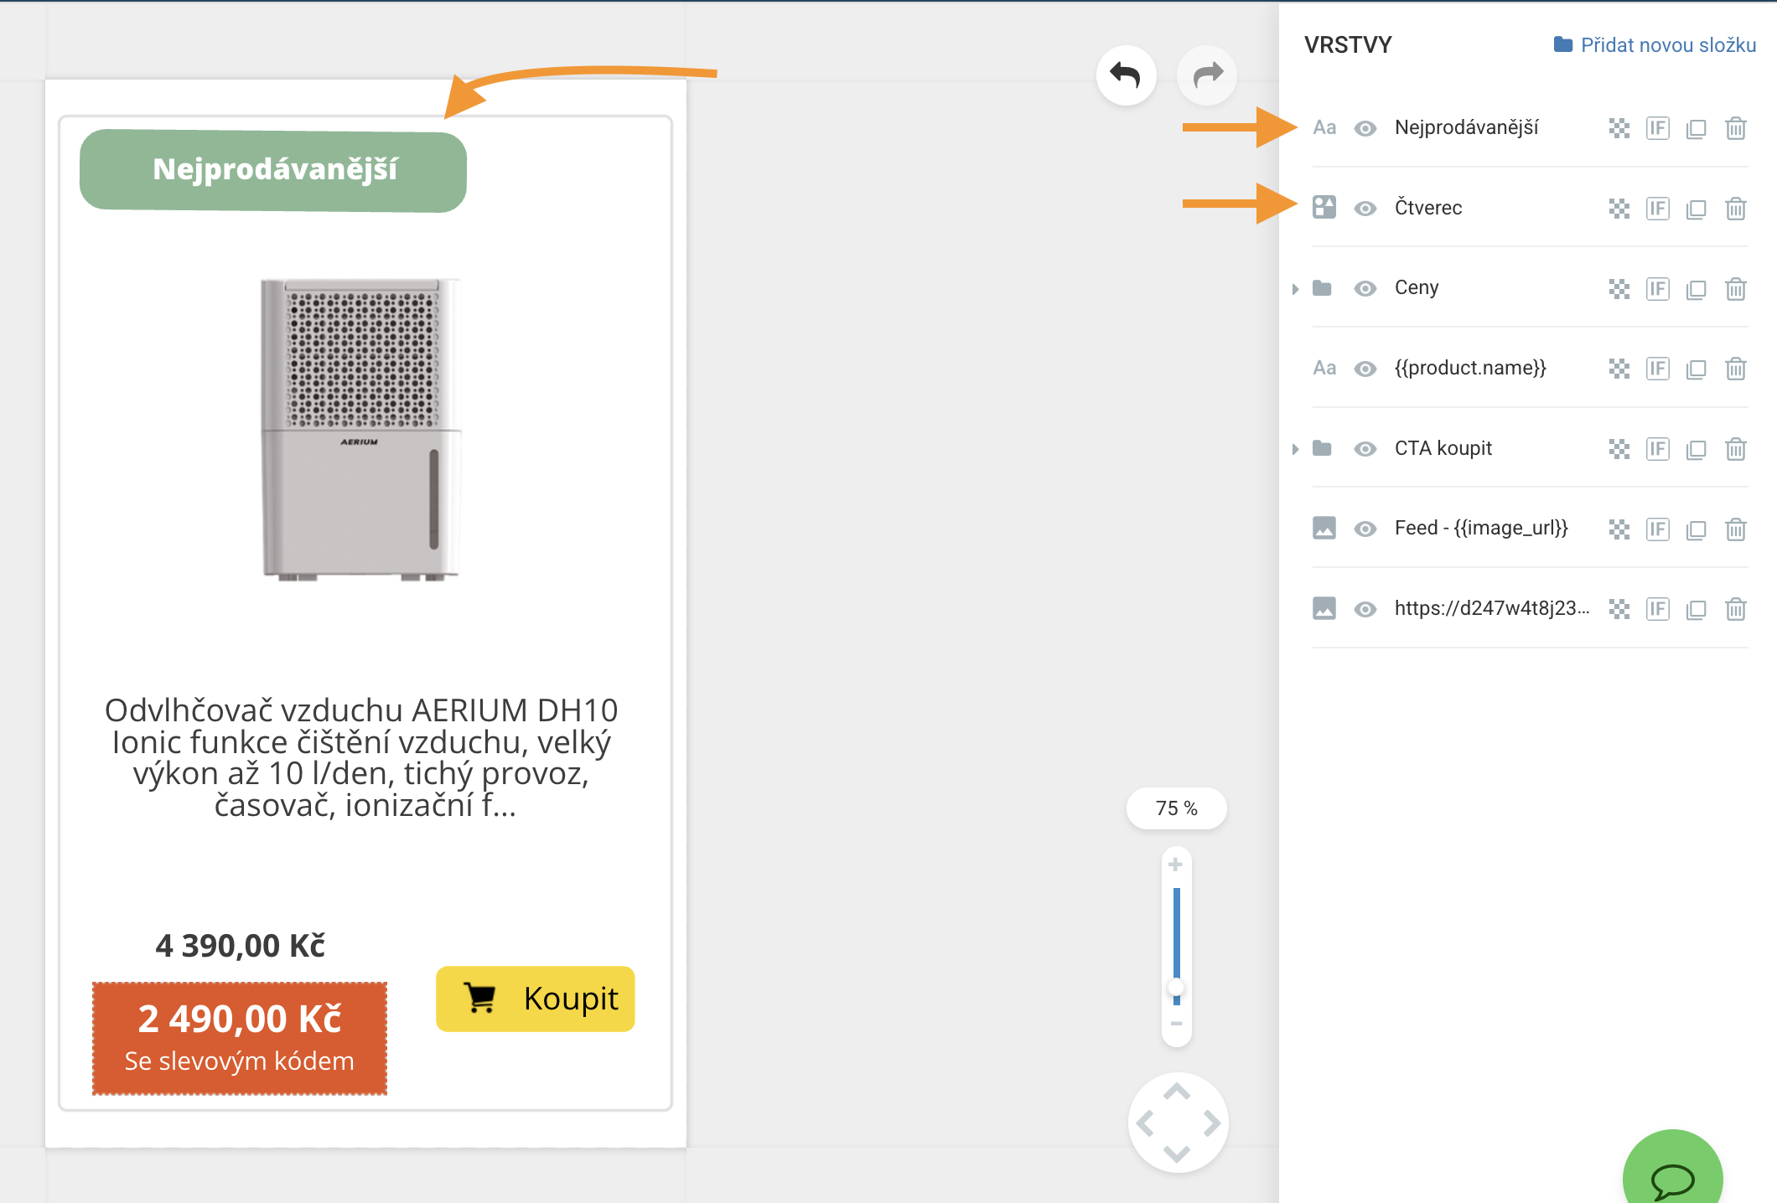Click the undo arrow button
This screenshot has height=1203, width=1777.
[1126, 76]
